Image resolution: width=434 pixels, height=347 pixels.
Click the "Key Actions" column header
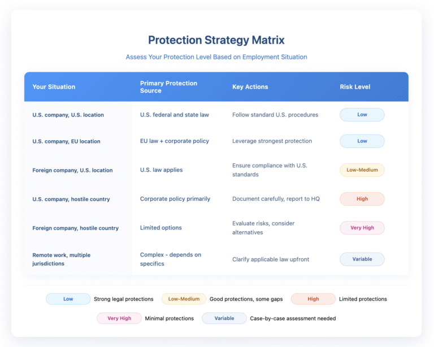[x=250, y=87]
